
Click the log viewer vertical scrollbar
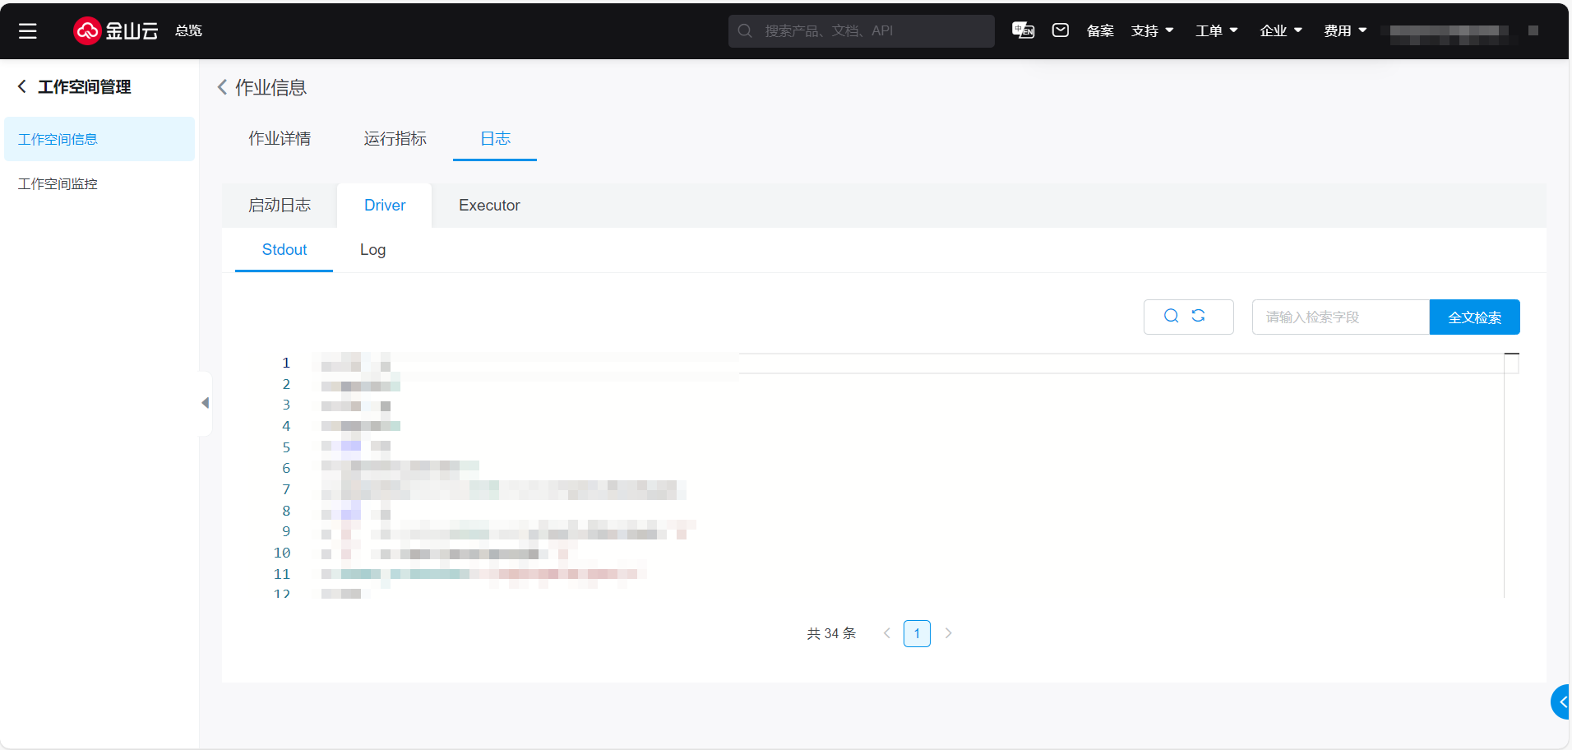pyautogui.click(x=1511, y=475)
